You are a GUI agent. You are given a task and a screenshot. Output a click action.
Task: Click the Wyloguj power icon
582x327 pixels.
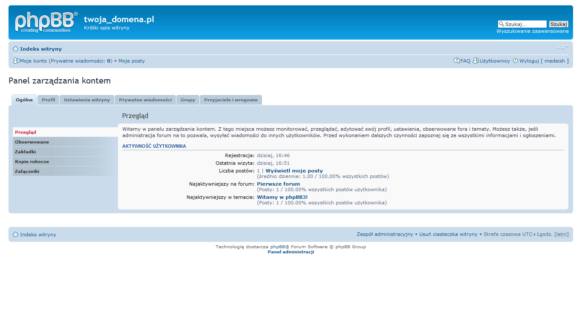[x=516, y=60]
